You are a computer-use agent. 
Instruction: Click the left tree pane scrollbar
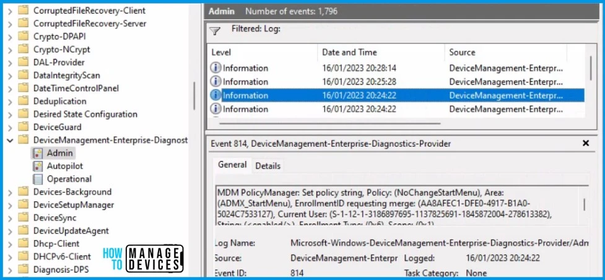(194, 96)
